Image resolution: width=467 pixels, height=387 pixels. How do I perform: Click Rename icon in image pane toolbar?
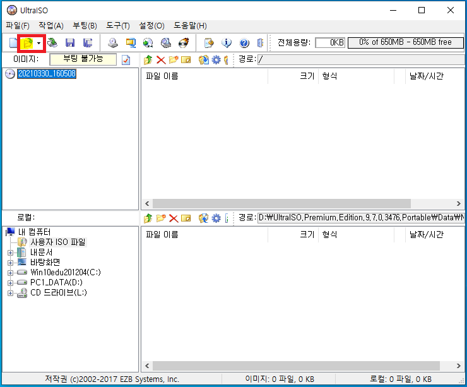point(186,60)
